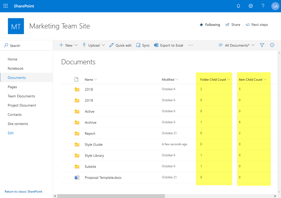Open the 2018 folder icon
This screenshot has height=198, width=281.
pos(77,89)
